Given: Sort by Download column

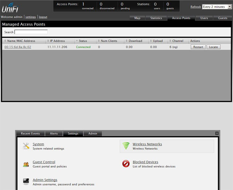Looking at the screenshot, I should 135,41.
